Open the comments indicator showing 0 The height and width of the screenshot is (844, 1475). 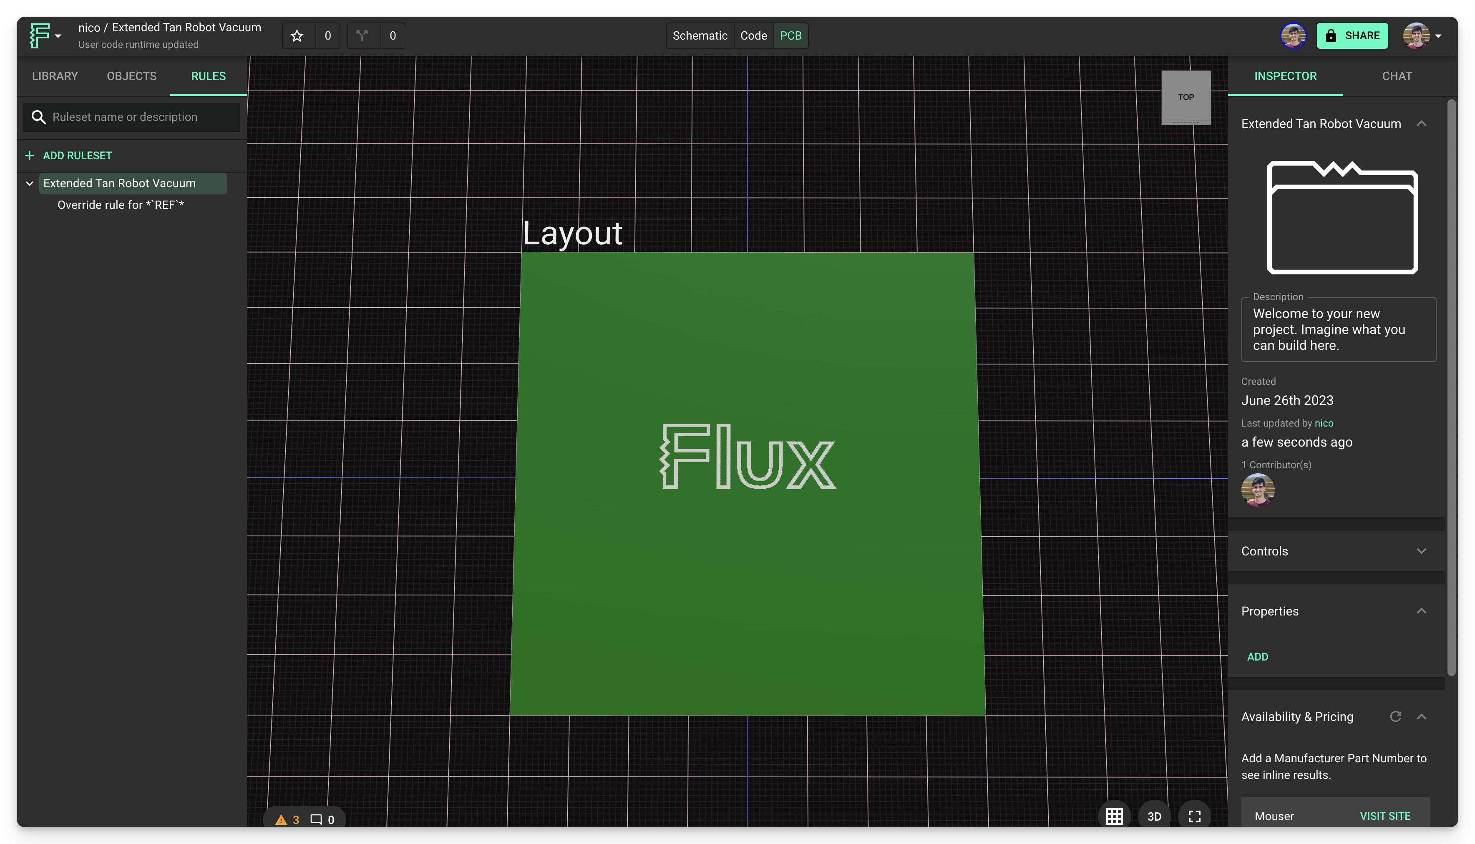coord(322,819)
